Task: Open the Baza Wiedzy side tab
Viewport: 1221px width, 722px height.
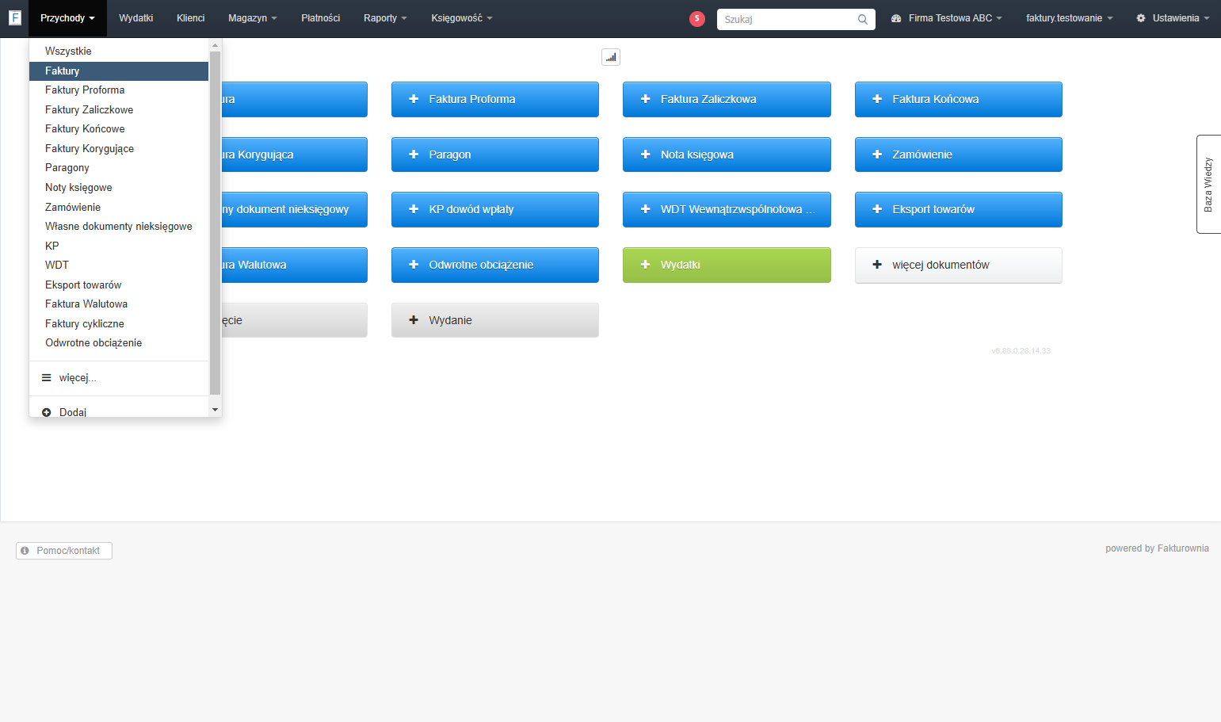Action: [x=1208, y=184]
